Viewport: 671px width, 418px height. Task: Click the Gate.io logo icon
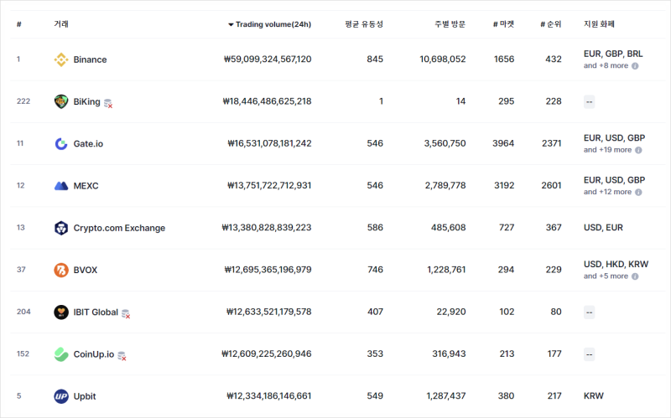[61, 143]
